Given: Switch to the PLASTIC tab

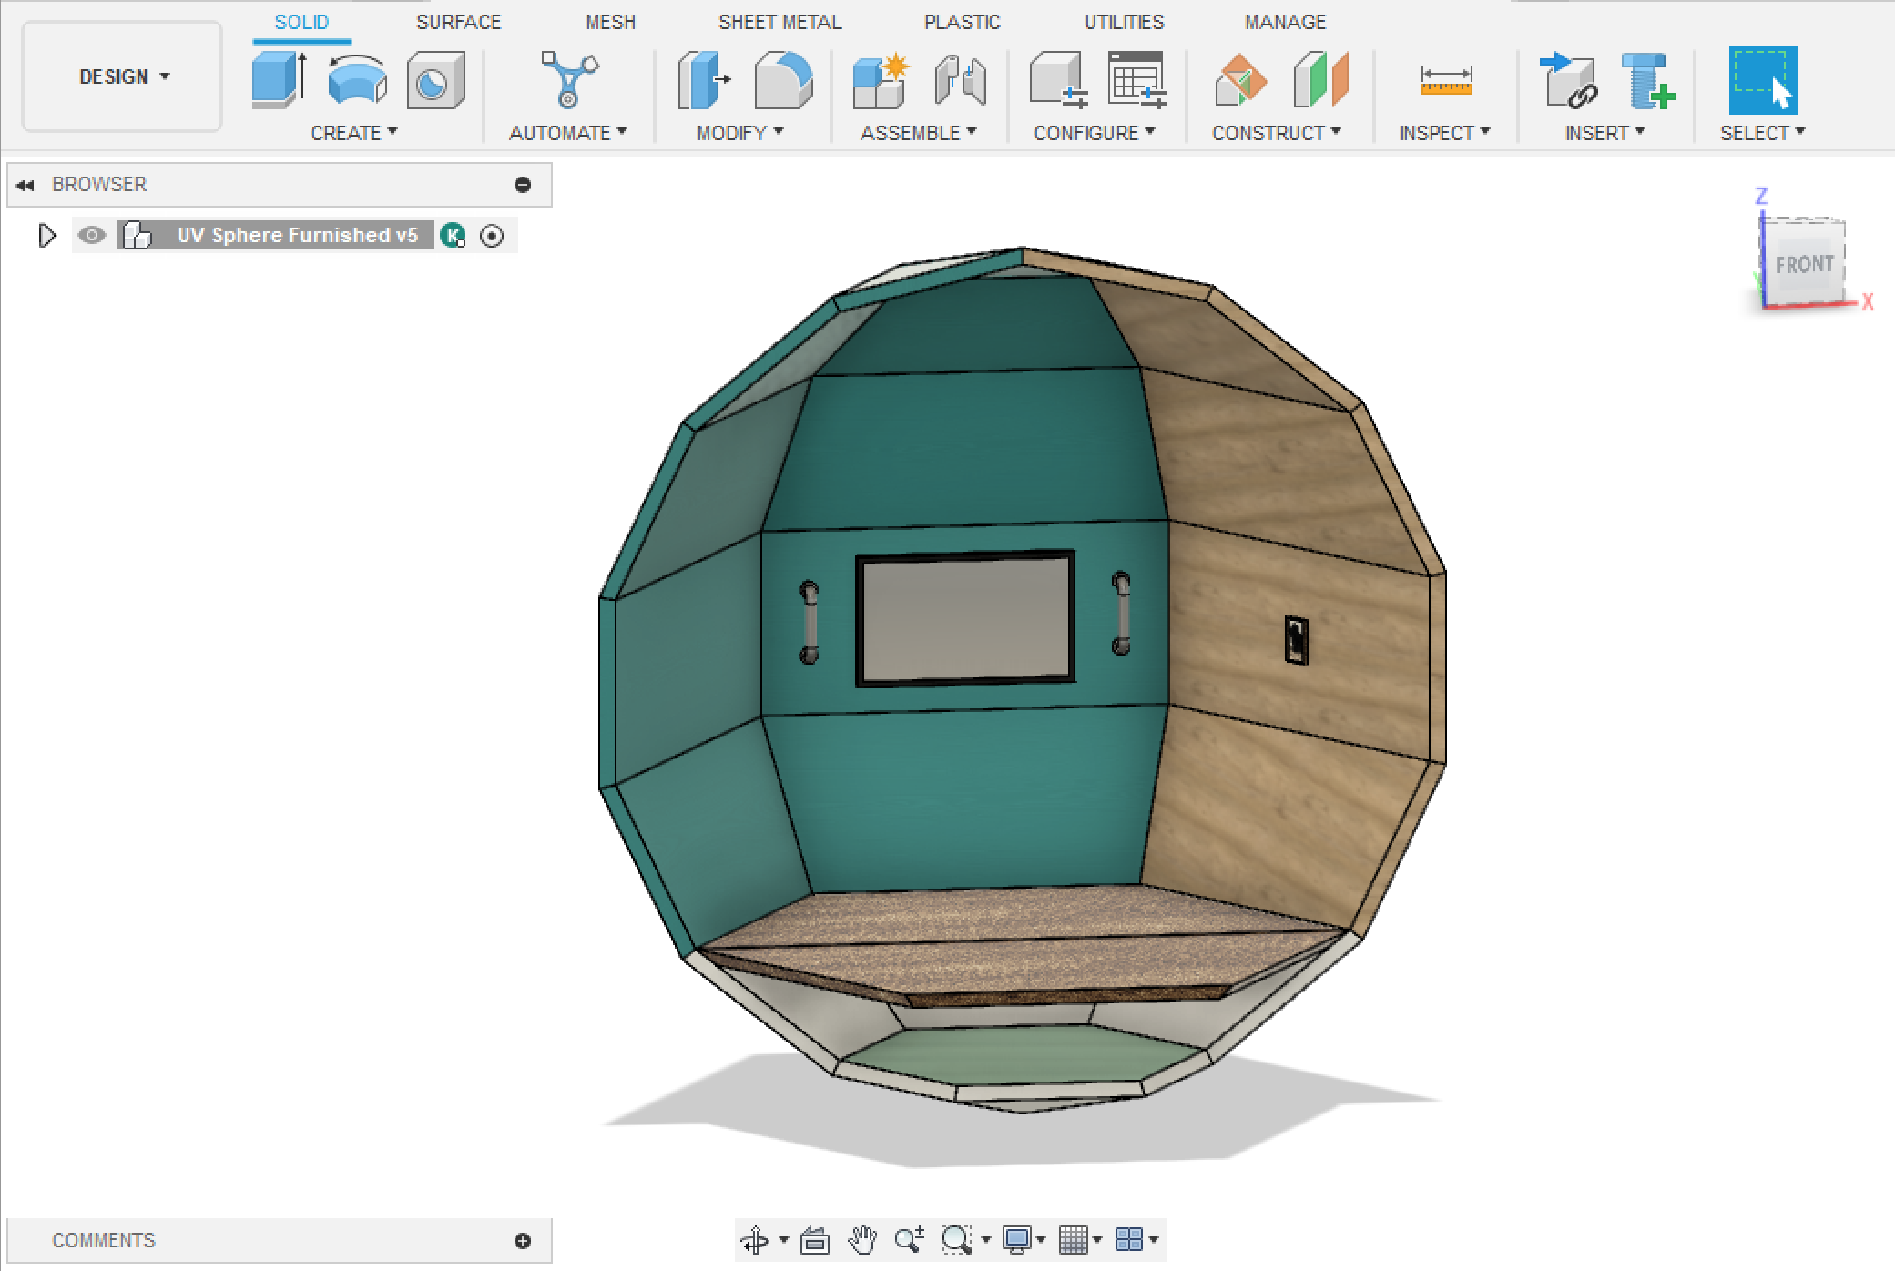Looking at the screenshot, I should [962, 22].
